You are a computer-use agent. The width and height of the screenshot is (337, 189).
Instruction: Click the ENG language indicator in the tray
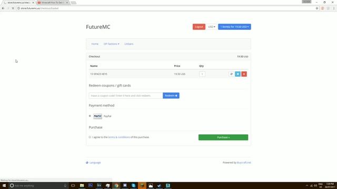coord(321,185)
